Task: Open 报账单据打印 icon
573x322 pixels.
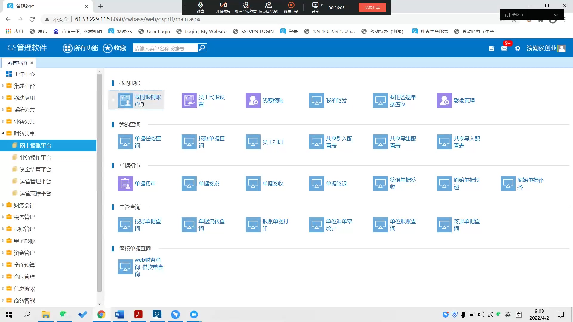Action: tap(253, 225)
